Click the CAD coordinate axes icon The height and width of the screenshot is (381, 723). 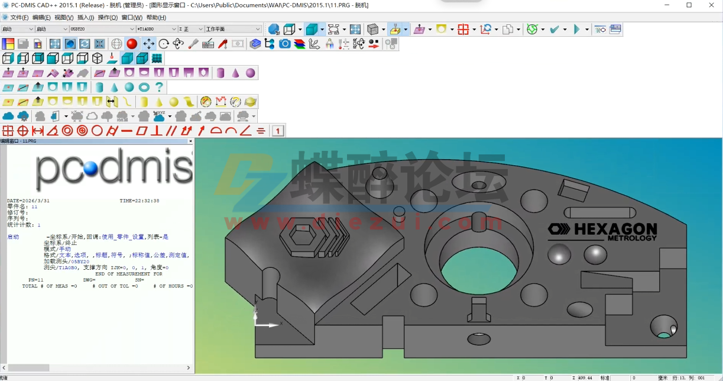[315, 43]
